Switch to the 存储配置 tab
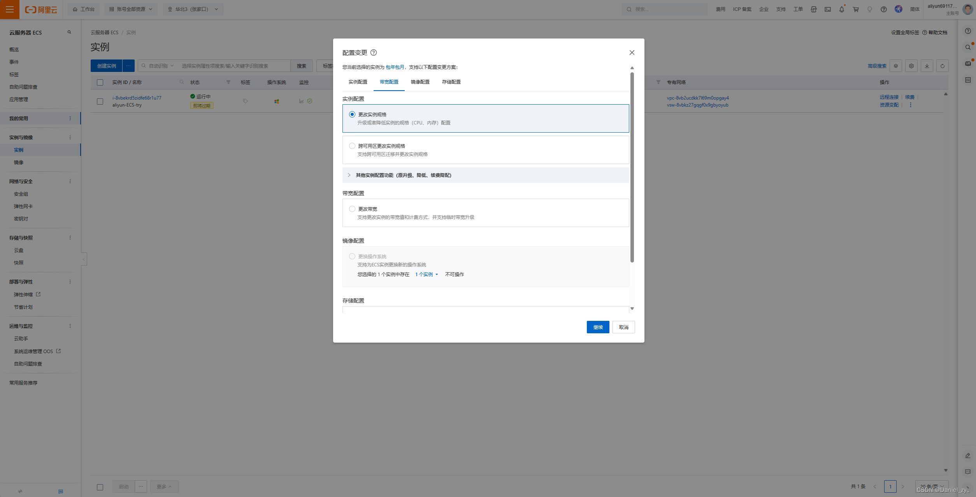 [451, 82]
